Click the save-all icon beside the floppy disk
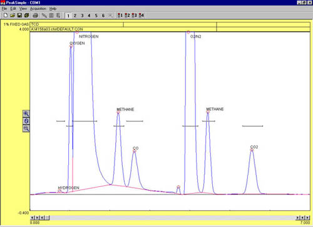Viewport: 313px width, 227px height. 26,15
